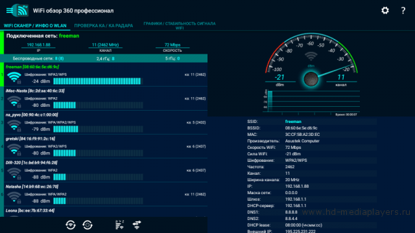This screenshot has width=415, height=233.
Task: Refresh WiFi scan with first bottom toolbar icon
Action: pos(71,225)
